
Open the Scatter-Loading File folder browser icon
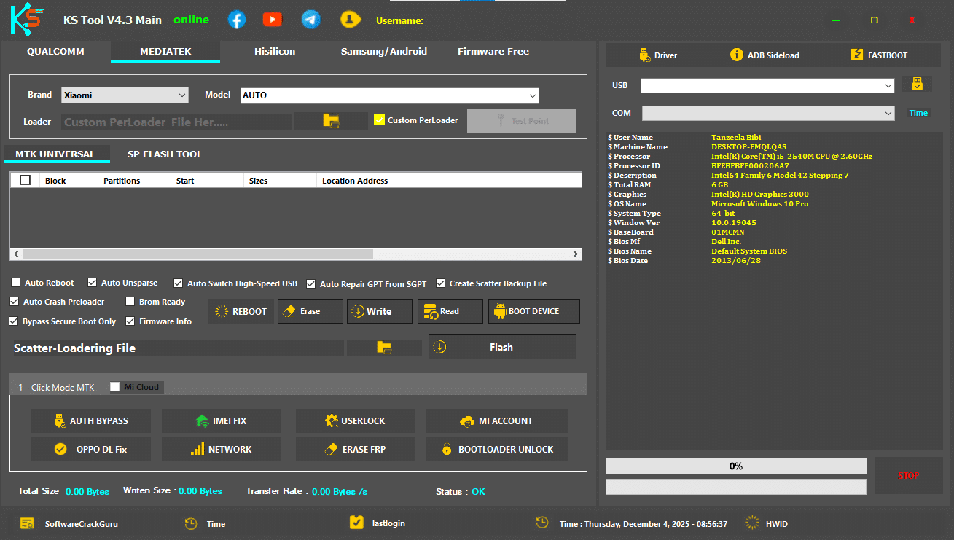coord(384,348)
